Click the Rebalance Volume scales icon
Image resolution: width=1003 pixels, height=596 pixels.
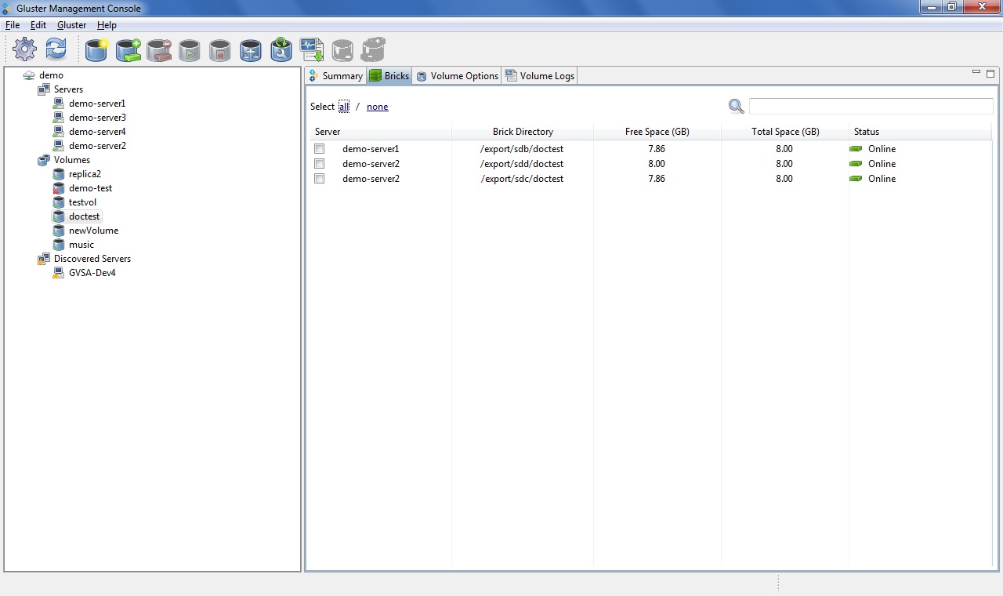tap(251, 51)
